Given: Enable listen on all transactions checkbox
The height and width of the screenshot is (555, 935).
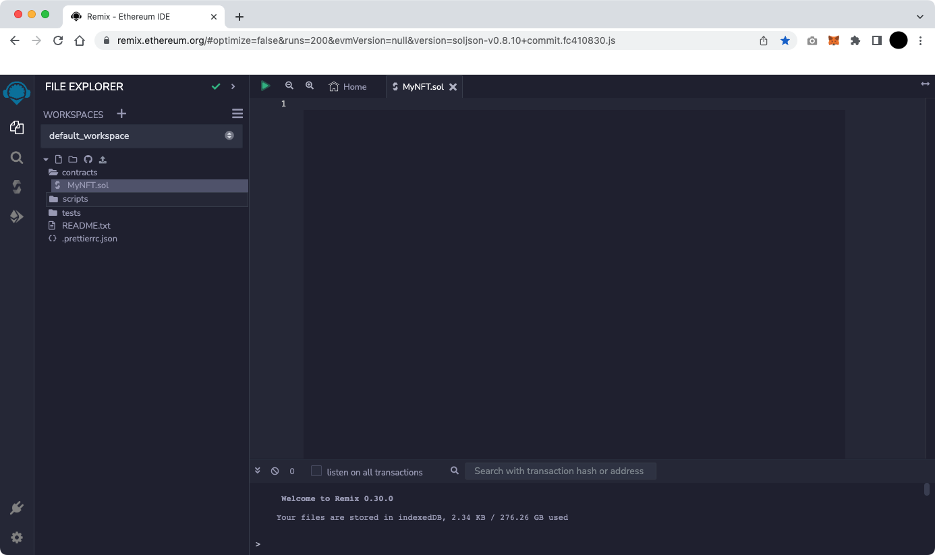Looking at the screenshot, I should 316,471.
